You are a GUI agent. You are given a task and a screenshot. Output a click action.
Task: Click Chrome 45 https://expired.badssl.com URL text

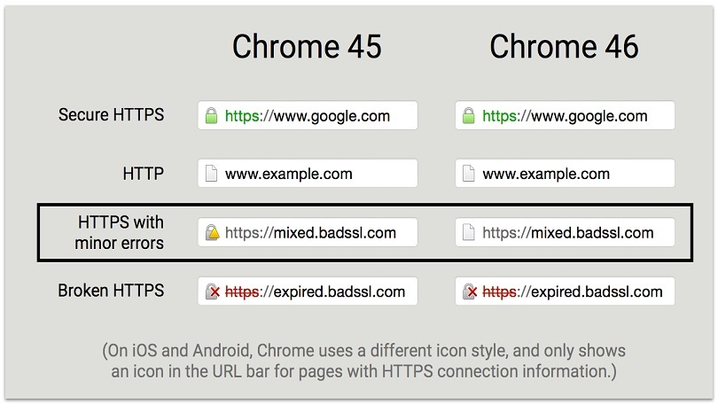pos(315,291)
